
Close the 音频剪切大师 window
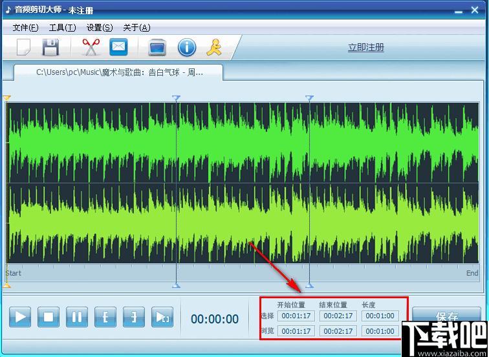pos(475,10)
